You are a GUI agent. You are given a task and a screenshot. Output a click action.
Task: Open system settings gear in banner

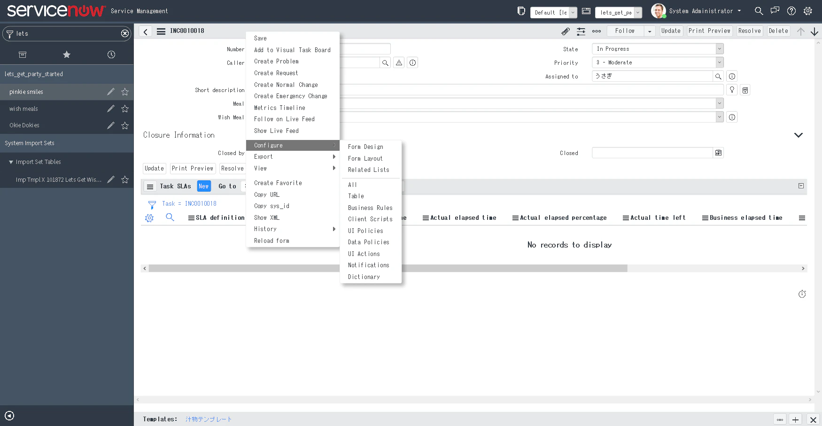pos(808,11)
